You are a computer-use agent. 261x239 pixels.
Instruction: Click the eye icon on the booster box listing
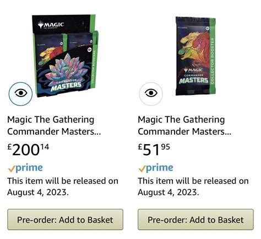pos(20,94)
